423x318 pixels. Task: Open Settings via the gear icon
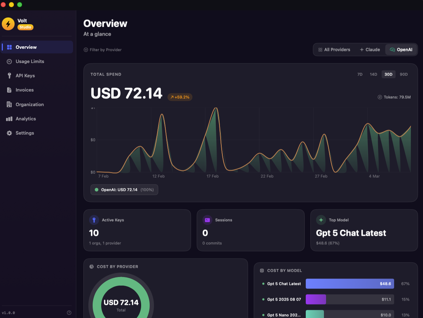pyautogui.click(x=9, y=133)
